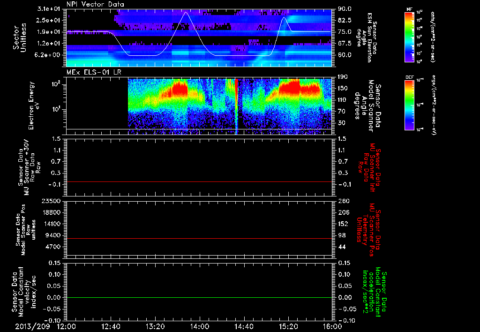The width and height of the screenshot is (480, 332).
Task: Click the NPI Vector Data panel title
Action: coord(95,4)
